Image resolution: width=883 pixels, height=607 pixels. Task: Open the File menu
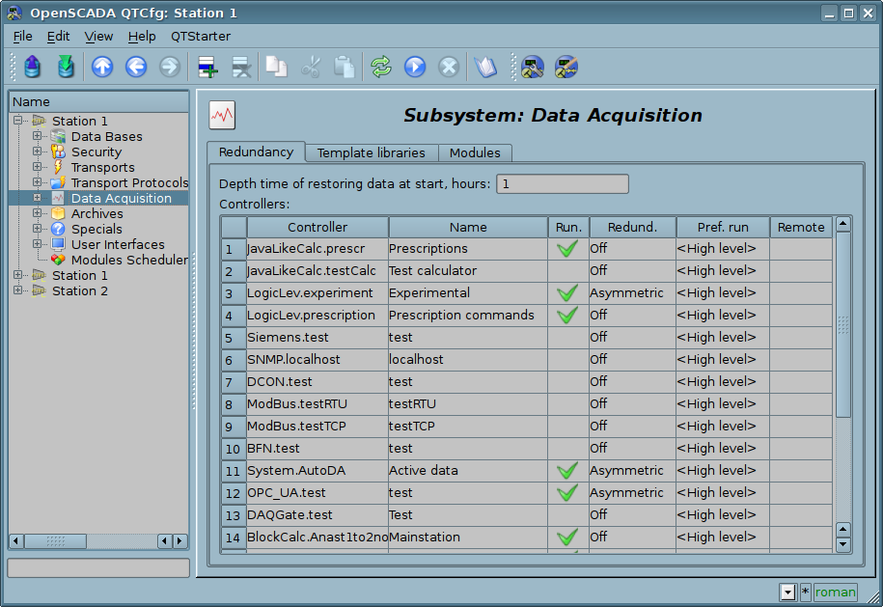click(22, 37)
